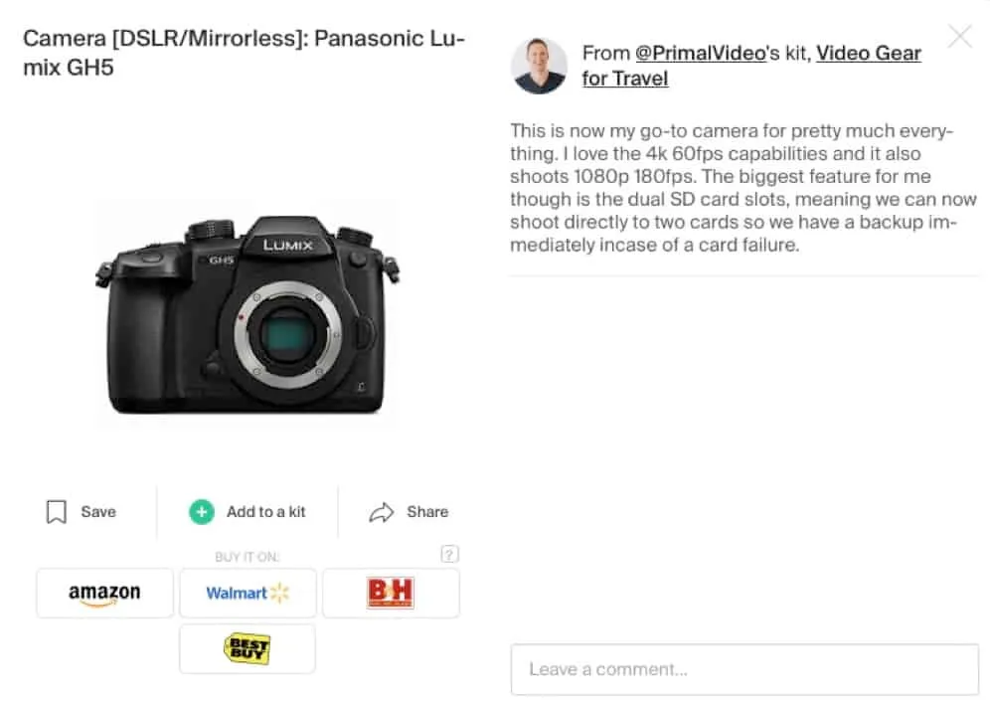The height and width of the screenshot is (705, 990).
Task: Click the Add to a kit label
Action: pyautogui.click(x=265, y=512)
